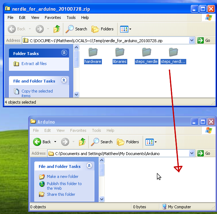This screenshot has height=214, width=217.
Task: Click the Make a new folder icon
Action: coord(42,176)
